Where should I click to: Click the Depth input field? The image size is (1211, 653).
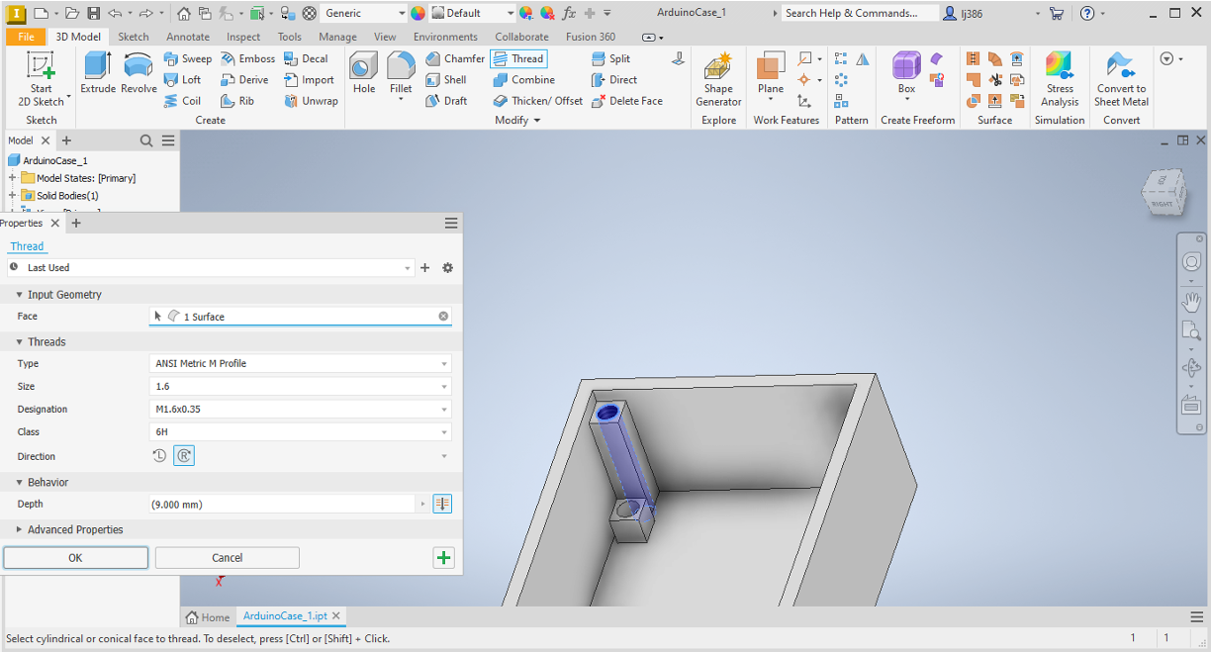coord(282,504)
